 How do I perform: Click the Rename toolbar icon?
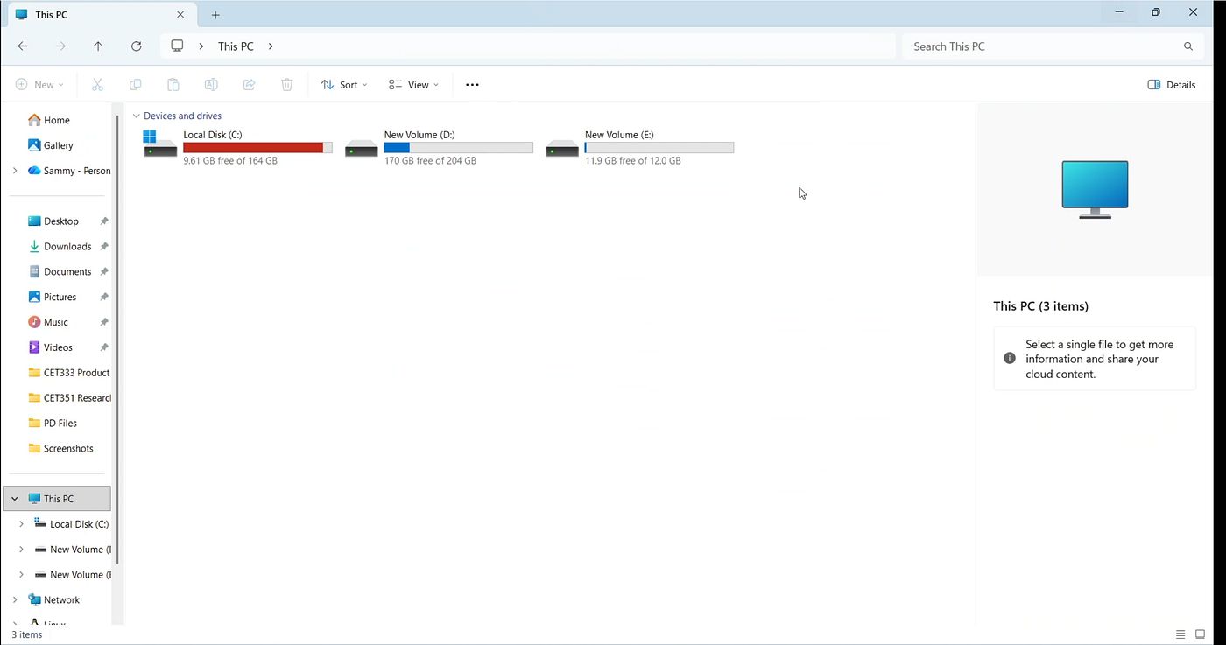pyautogui.click(x=211, y=85)
